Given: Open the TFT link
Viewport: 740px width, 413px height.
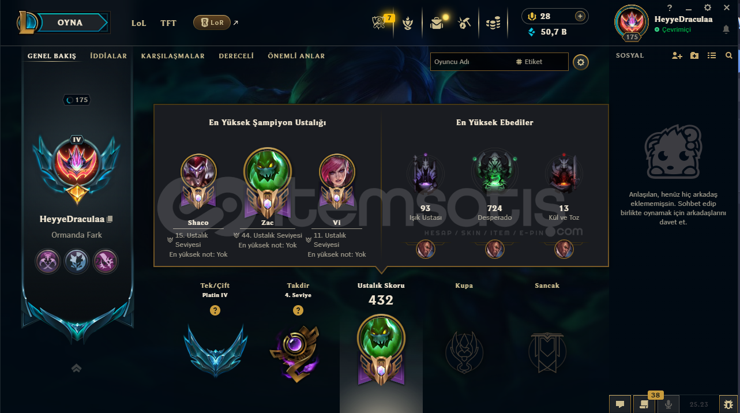Looking at the screenshot, I should coord(168,23).
